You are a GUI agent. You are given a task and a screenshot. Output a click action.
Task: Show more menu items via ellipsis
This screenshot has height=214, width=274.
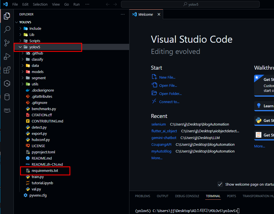[x=87, y=4]
